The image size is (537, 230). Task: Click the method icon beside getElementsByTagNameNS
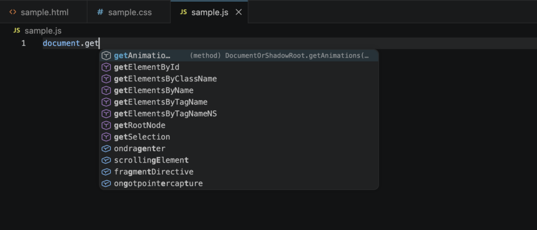(x=106, y=113)
